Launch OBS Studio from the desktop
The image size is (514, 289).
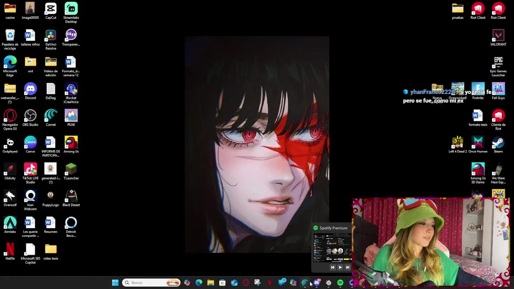(x=31, y=118)
